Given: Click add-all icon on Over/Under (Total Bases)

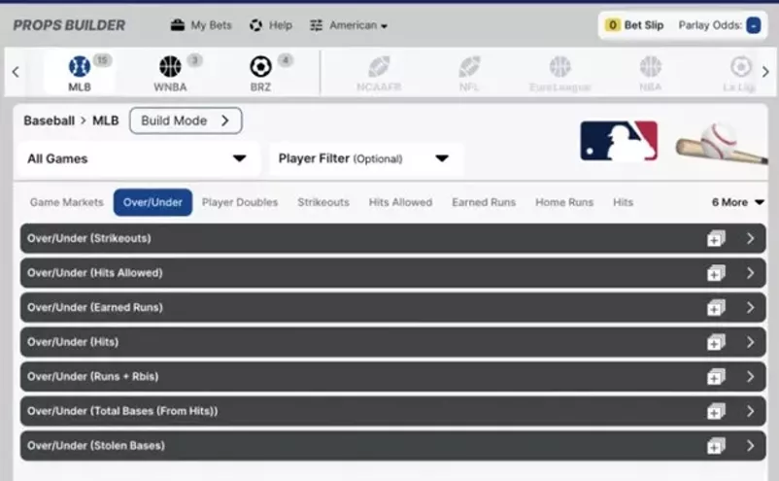Looking at the screenshot, I should tap(716, 411).
